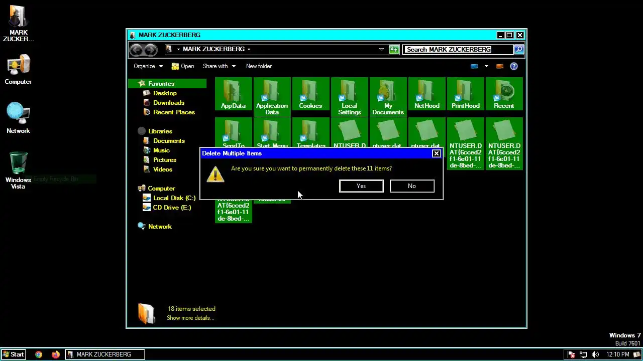Viewport: 643px width, 361px height.
Task: Launch Firefox from the taskbar
Action: pyautogui.click(x=55, y=354)
